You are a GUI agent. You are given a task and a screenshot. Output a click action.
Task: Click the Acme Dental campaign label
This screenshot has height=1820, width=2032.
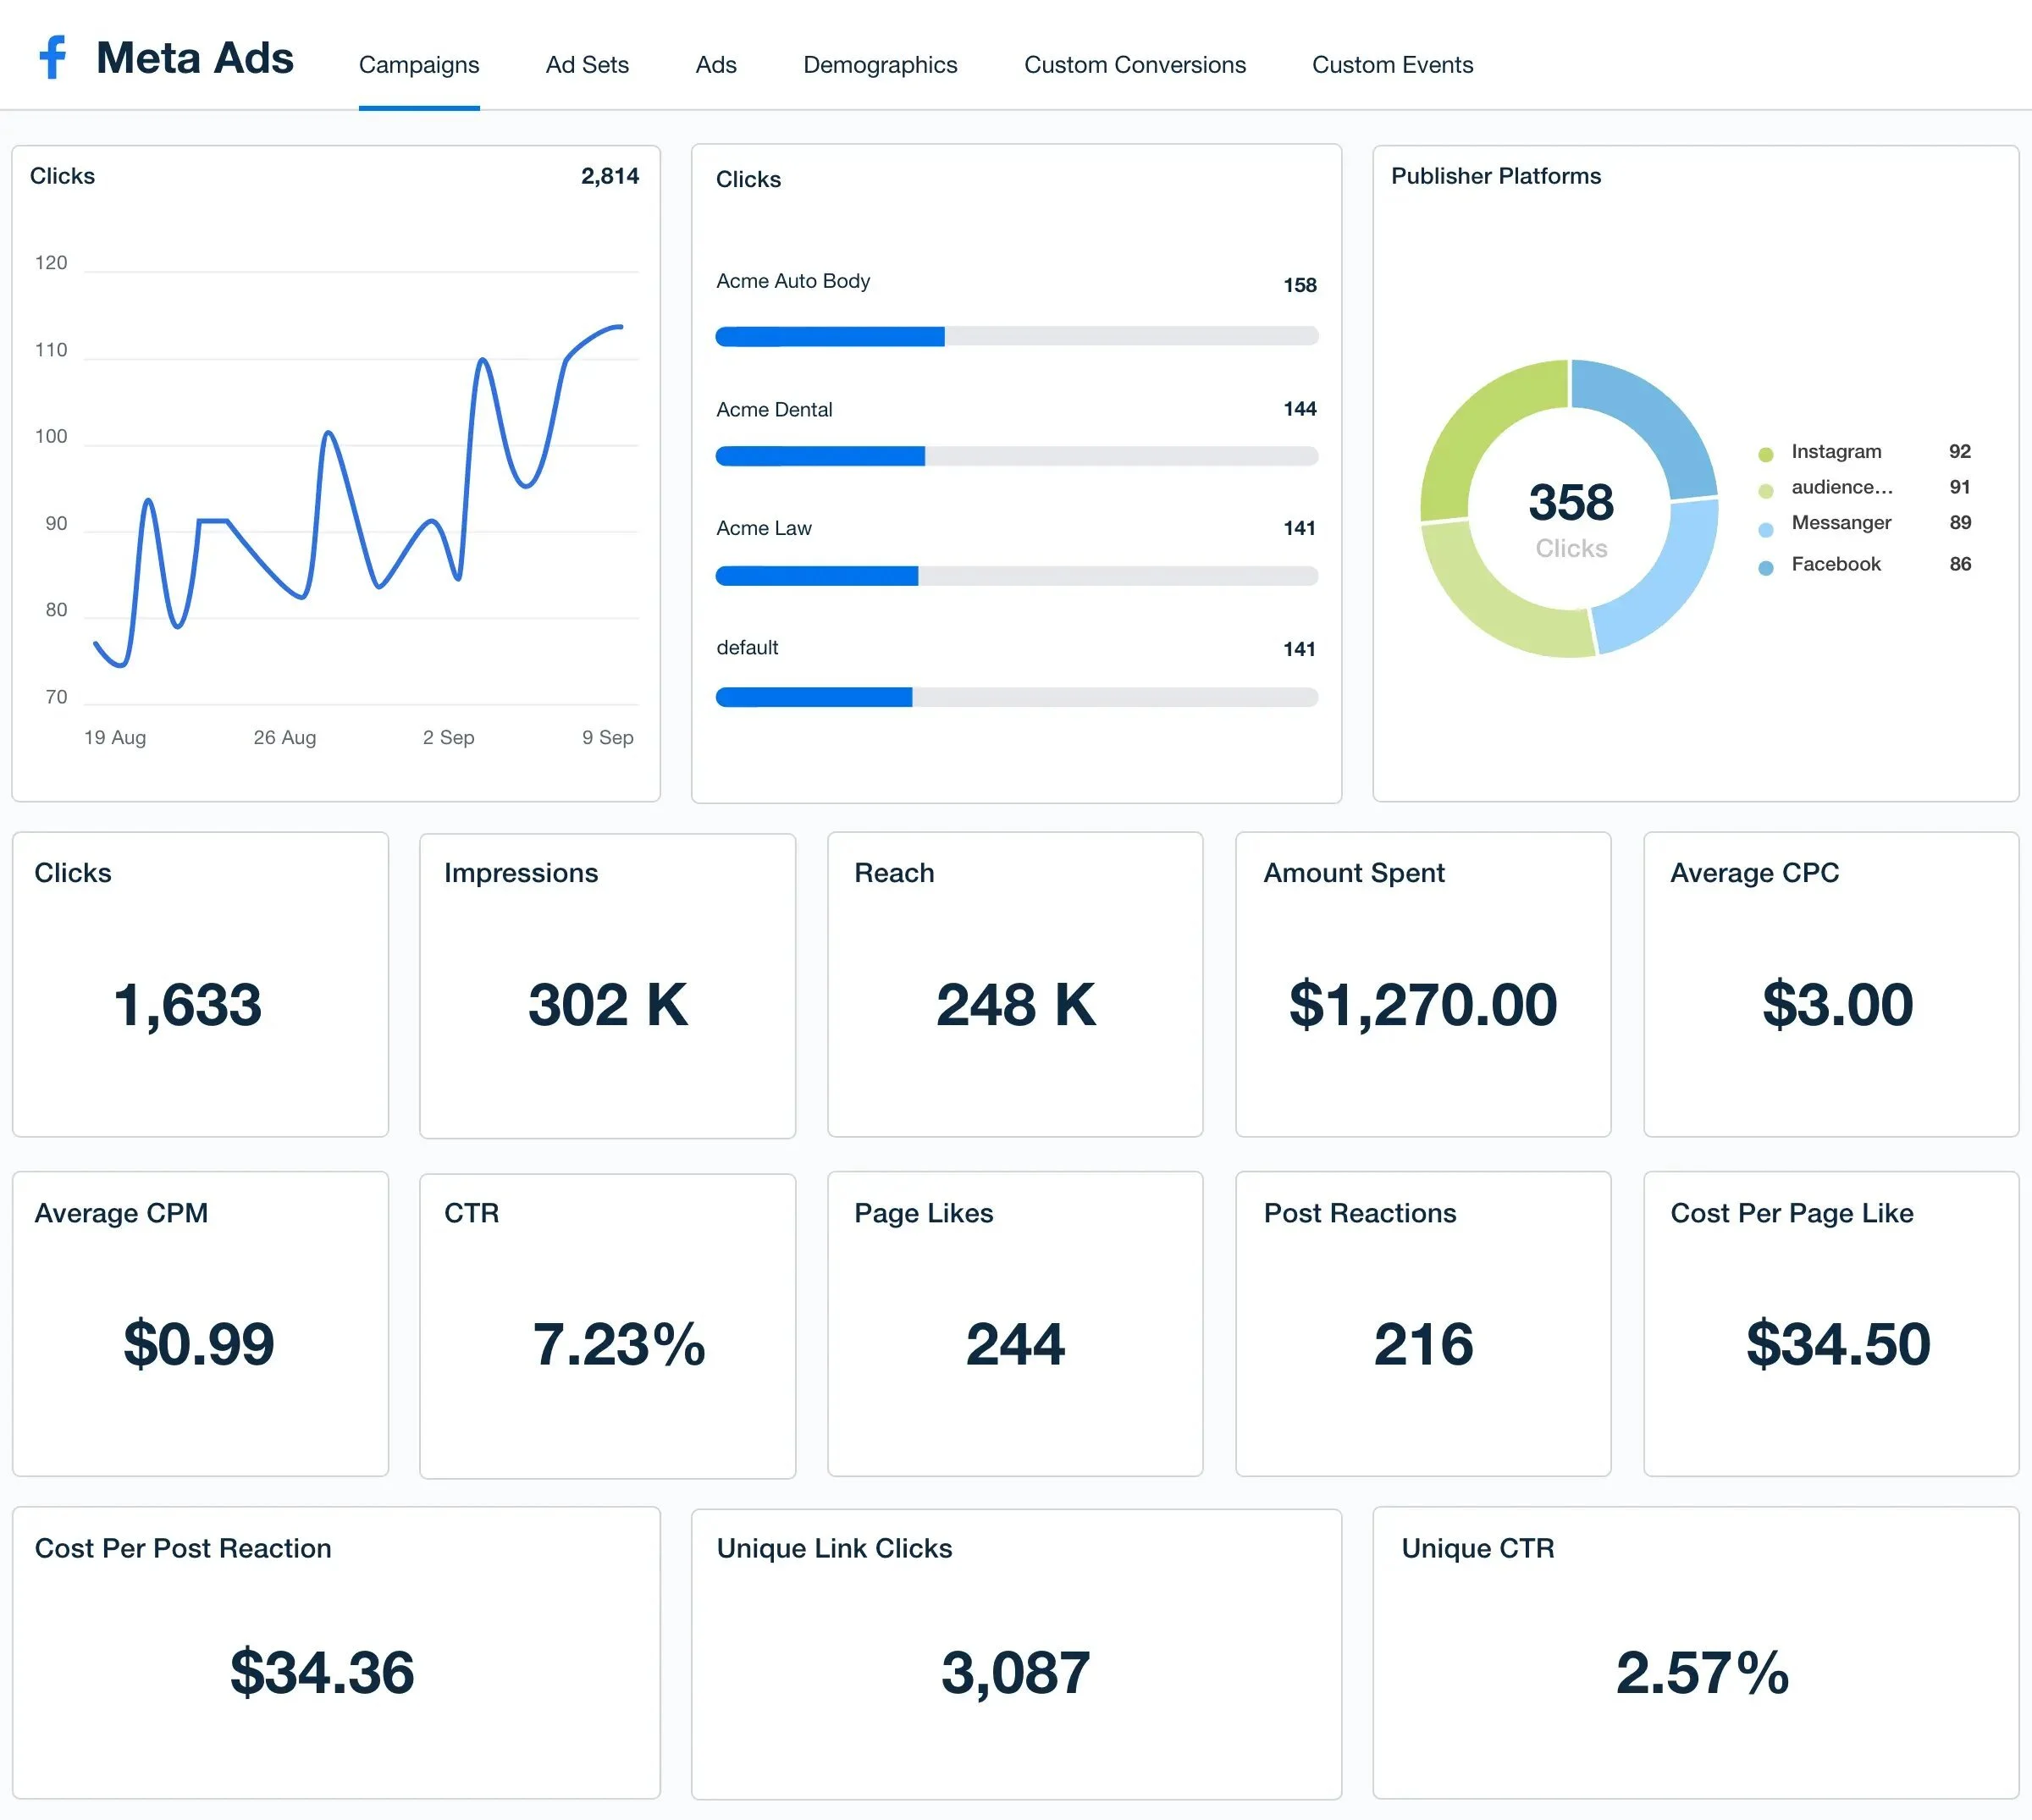click(774, 409)
